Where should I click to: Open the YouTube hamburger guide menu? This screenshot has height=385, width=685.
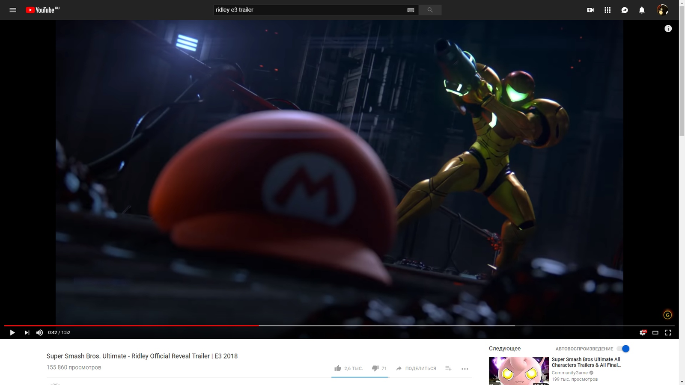click(13, 10)
